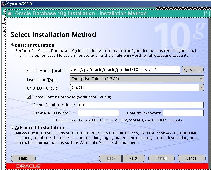
Task: Click the installer window maximize icon
Action: [207, 14]
